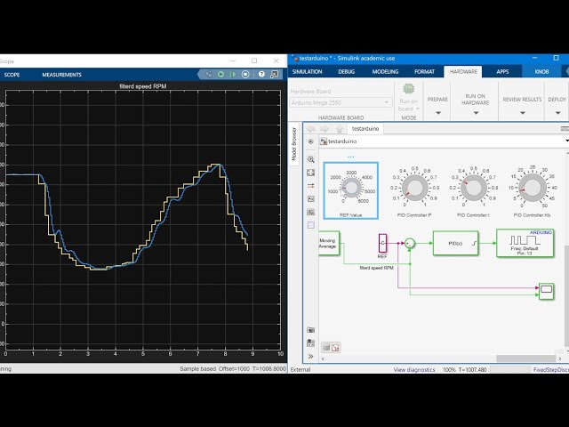Open the Arduino Mega 2560 hardware board dropdown

pyautogui.click(x=341, y=103)
